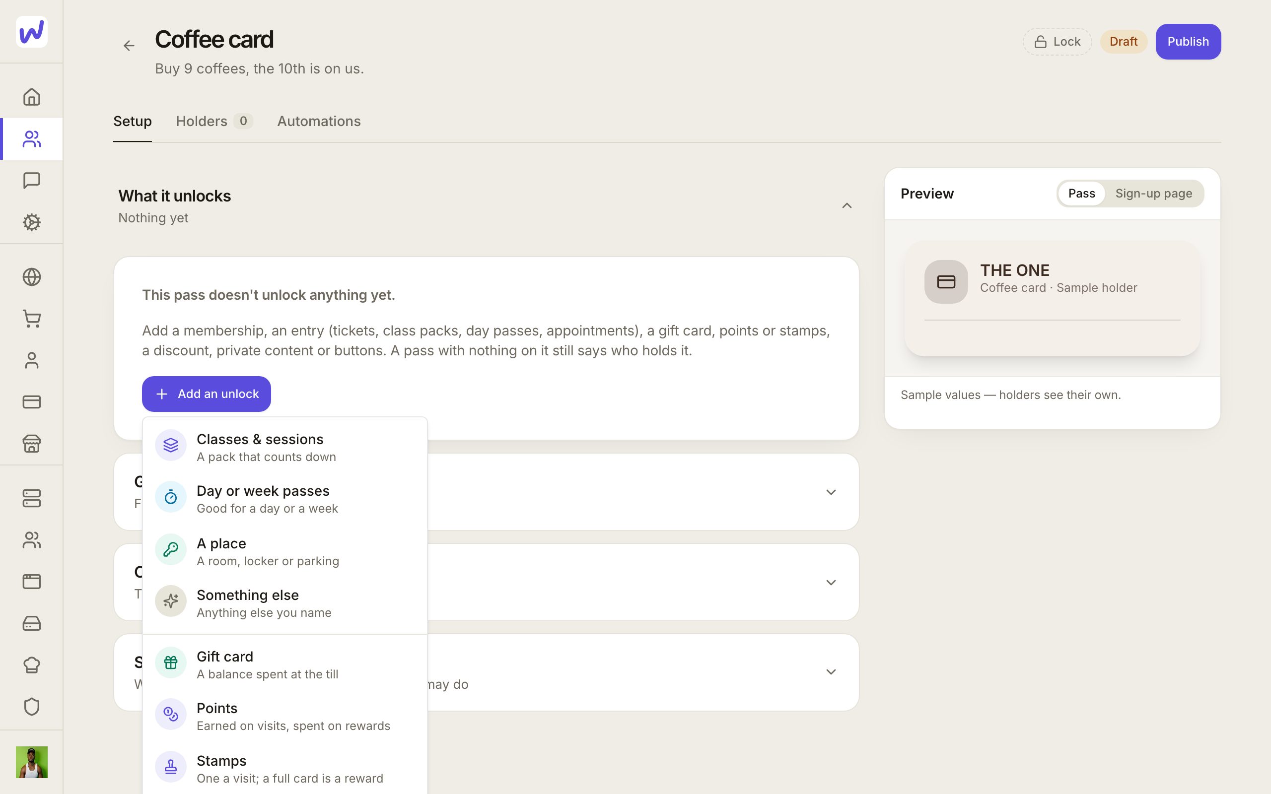Click the Coffee card title
This screenshot has height=794, width=1271.
pyautogui.click(x=214, y=39)
